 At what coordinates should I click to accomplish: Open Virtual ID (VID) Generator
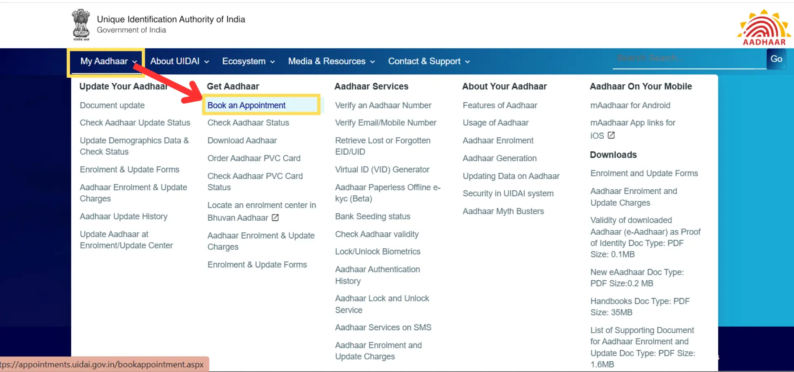382,169
